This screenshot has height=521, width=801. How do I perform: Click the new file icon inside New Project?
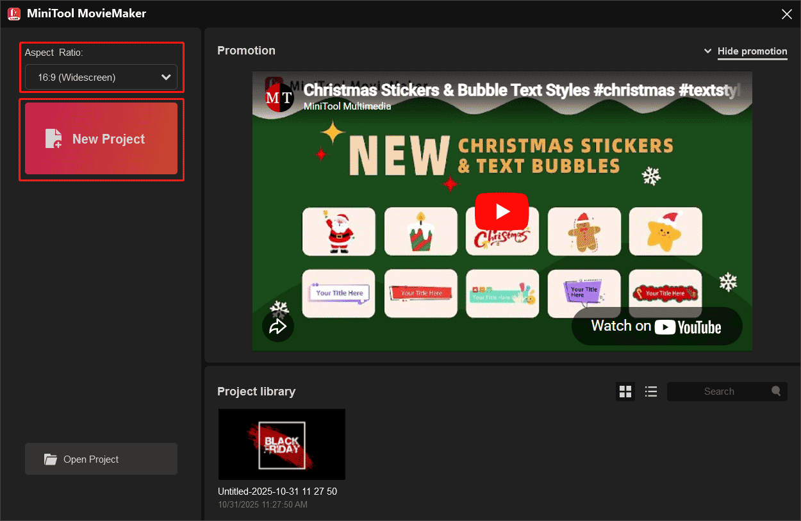click(54, 138)
